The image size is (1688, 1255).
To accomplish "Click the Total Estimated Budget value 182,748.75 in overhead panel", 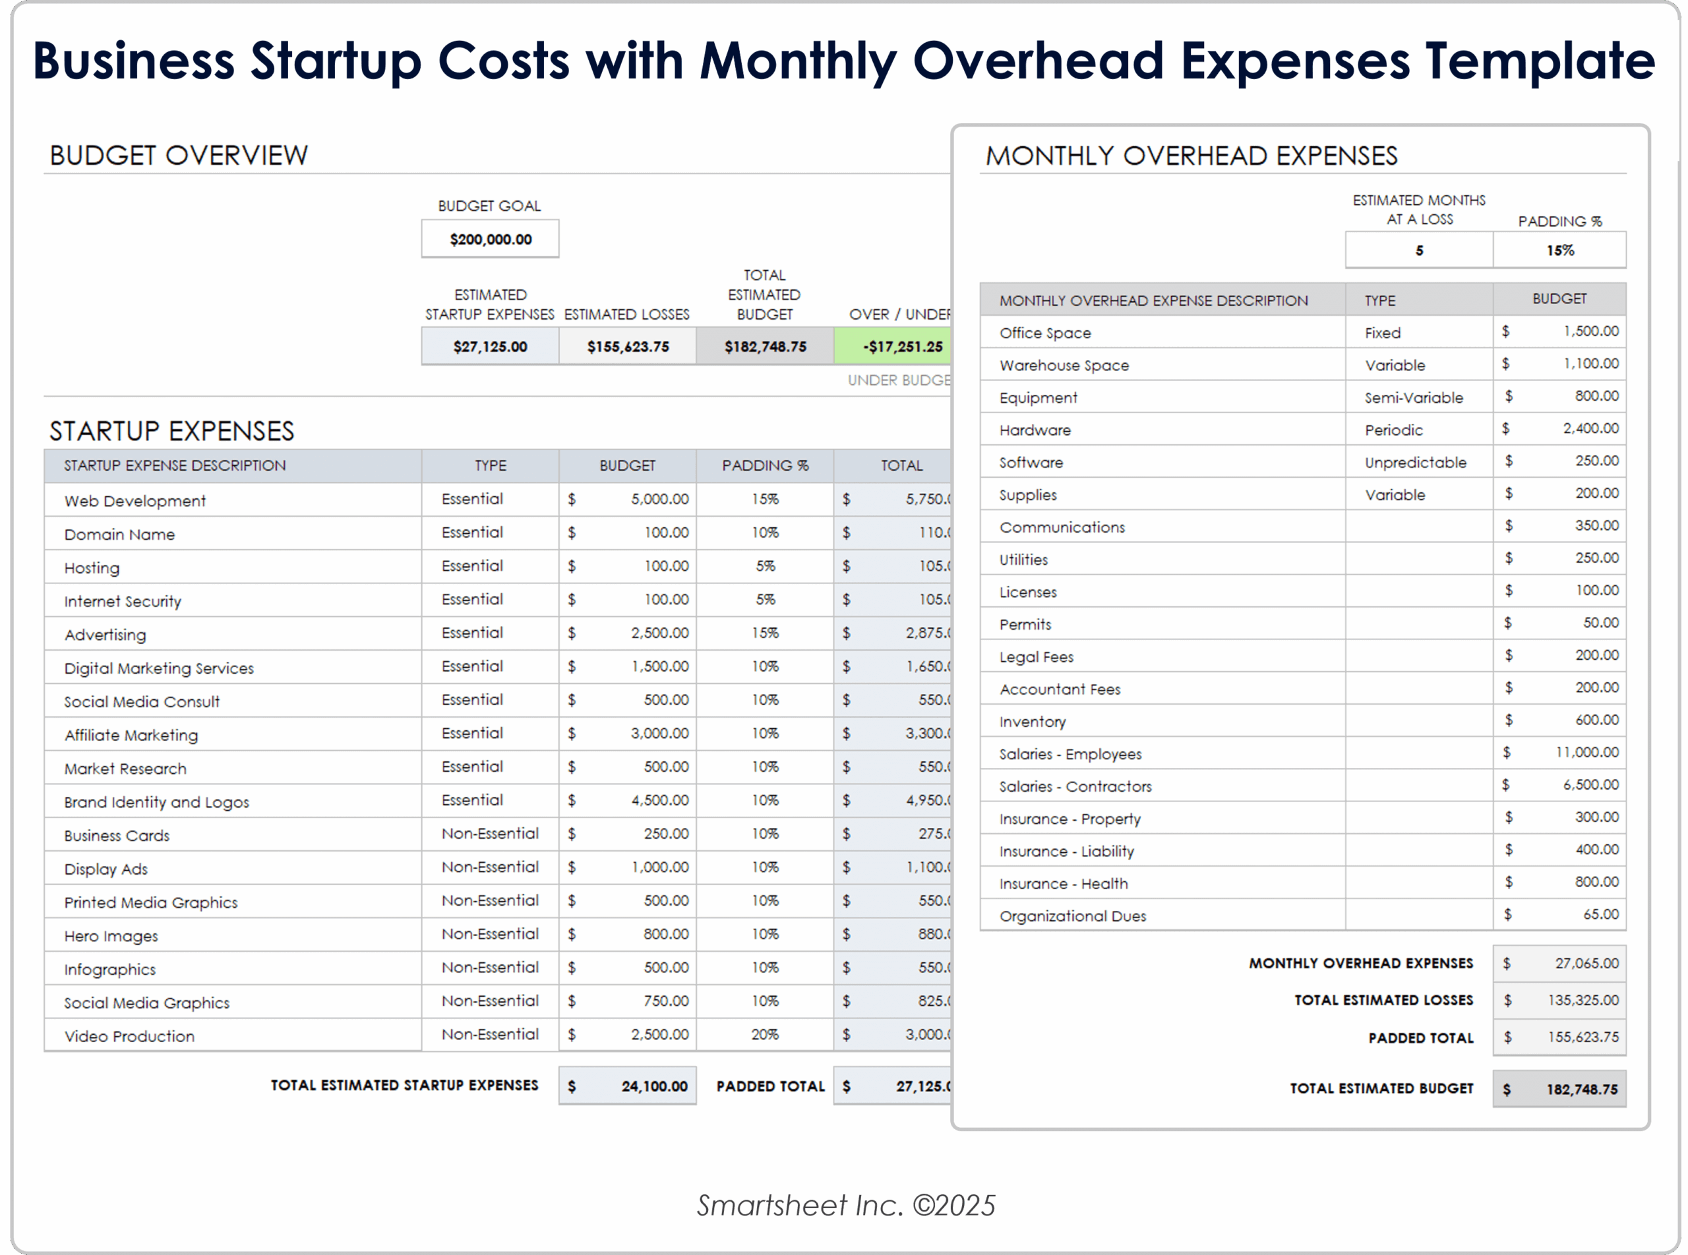I will [x=1559, y=1090].
